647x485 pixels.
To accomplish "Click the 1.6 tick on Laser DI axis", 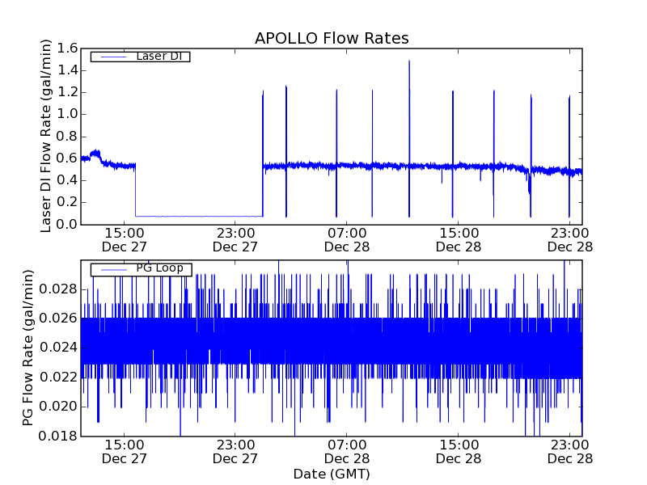I will [67, 48].
